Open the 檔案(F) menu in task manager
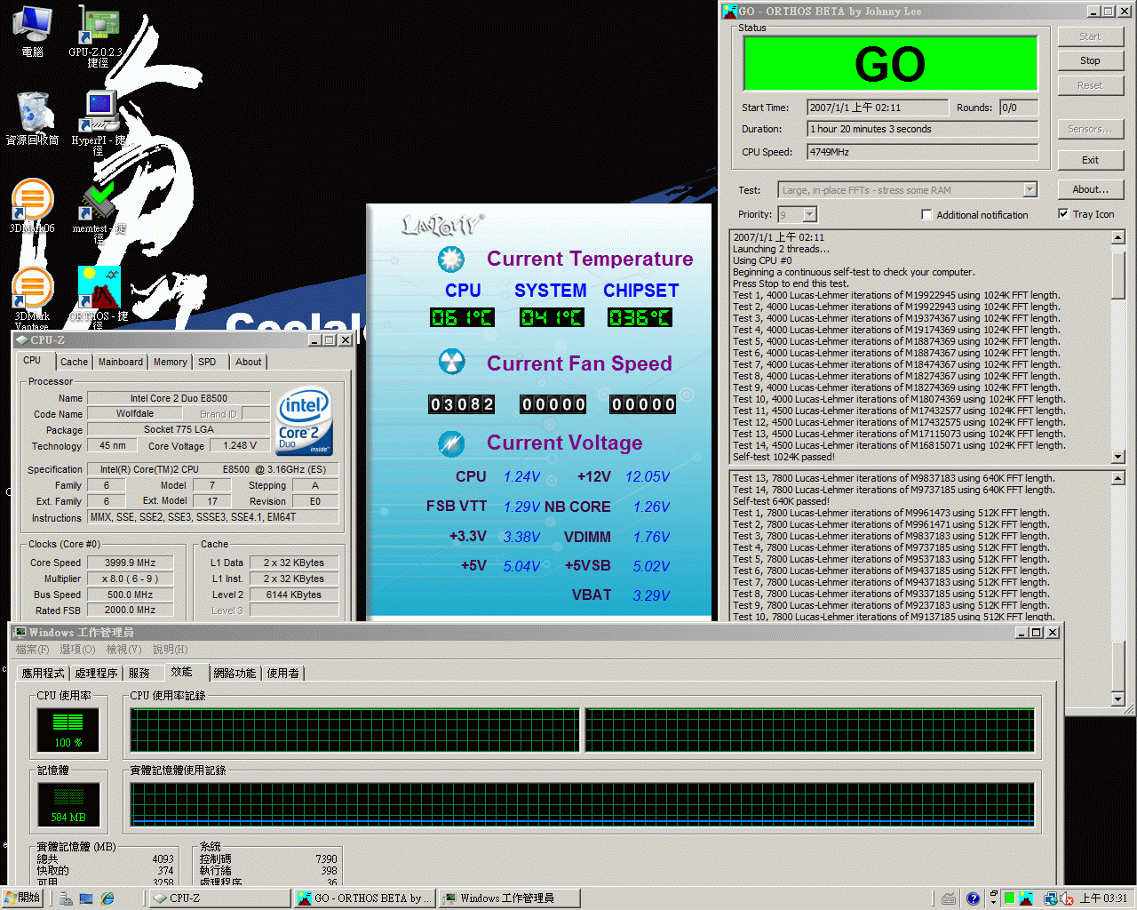This screenshot has width=1137, height=910. click(32, 650)
